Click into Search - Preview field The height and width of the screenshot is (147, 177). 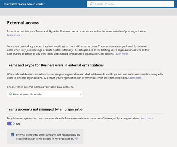pyautogui.click(x=131, y=4)
